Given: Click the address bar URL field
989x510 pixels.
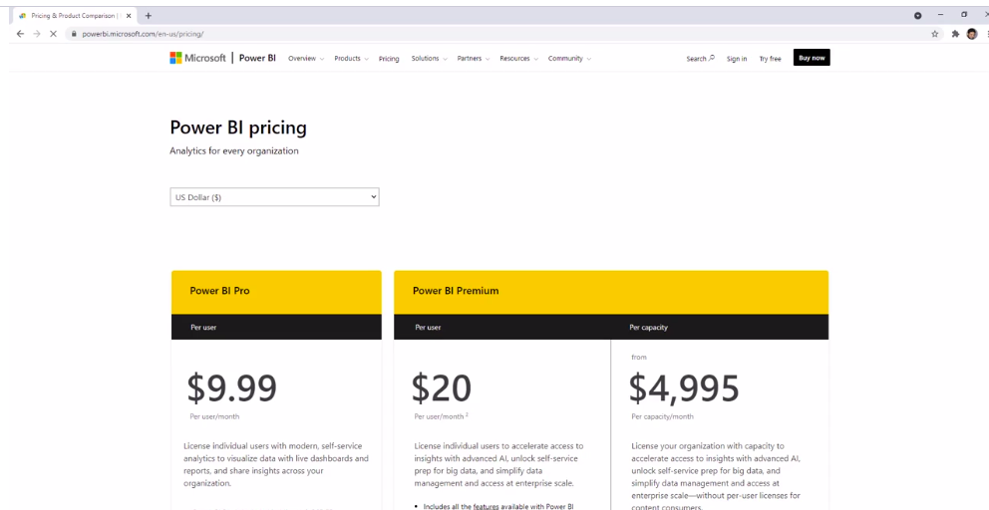Looking at the screenshot, I should click(x=492, y=34).
